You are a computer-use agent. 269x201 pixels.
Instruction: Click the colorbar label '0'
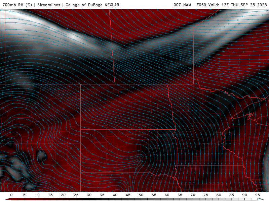pyautogui.click(x=11, y=195)
